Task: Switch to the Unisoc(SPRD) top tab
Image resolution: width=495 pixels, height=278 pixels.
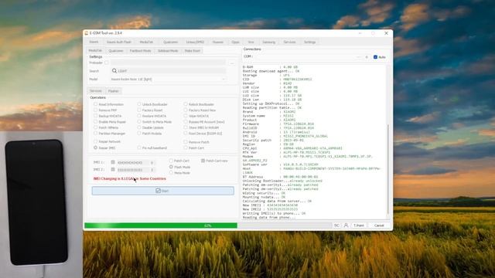Action: tap(195, 42)
